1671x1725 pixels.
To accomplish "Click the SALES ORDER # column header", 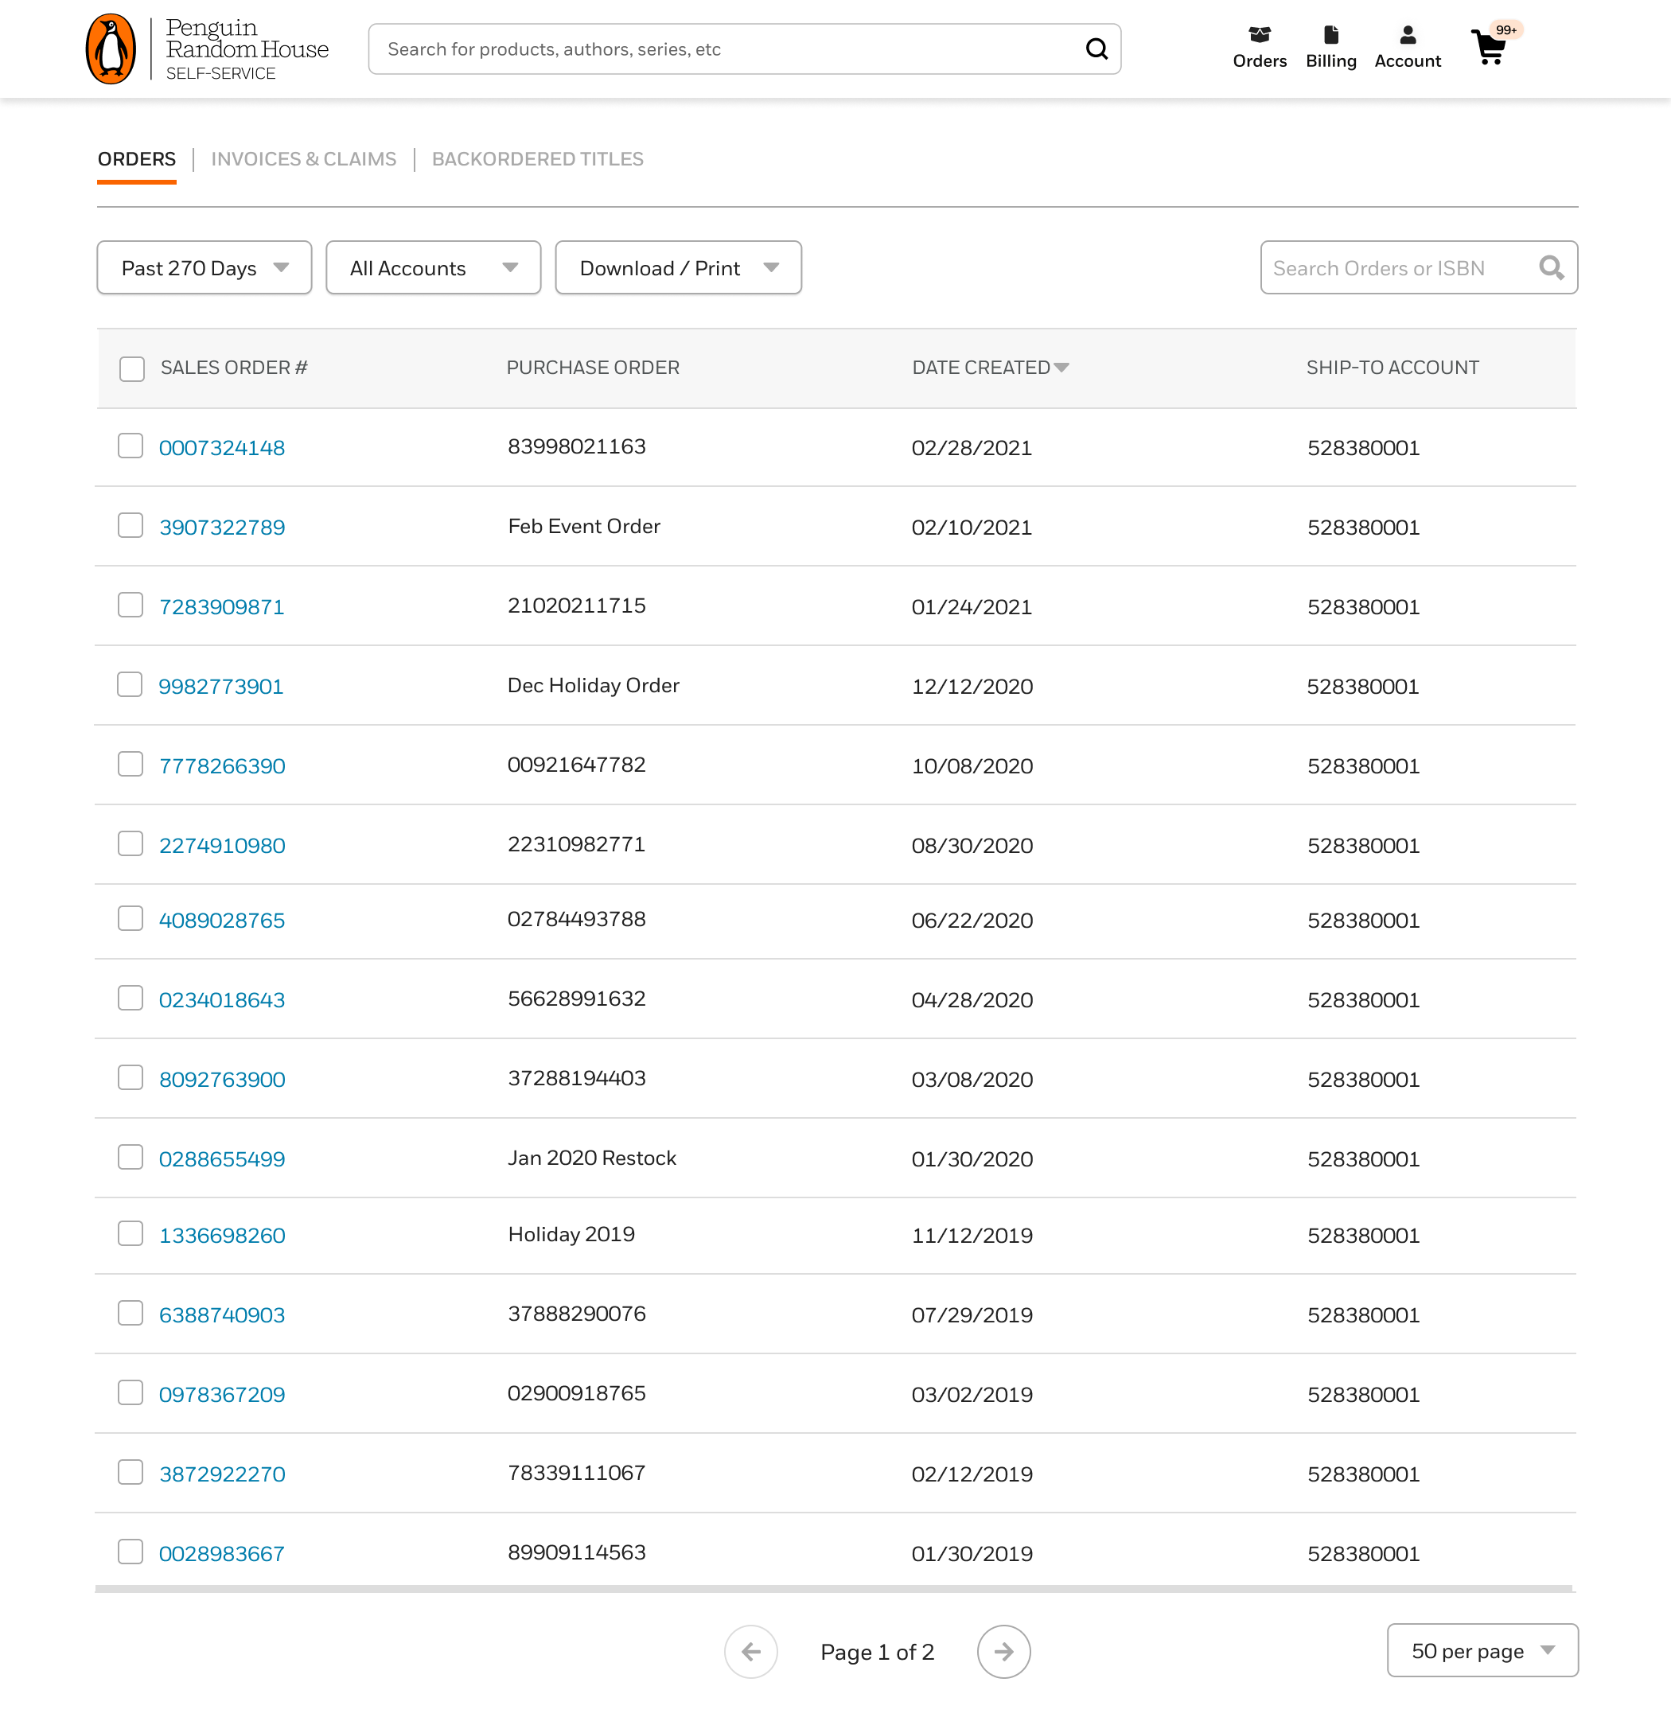I will (x=234, y=368).
